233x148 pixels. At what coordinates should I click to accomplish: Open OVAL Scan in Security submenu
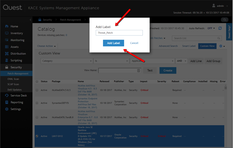13,79
